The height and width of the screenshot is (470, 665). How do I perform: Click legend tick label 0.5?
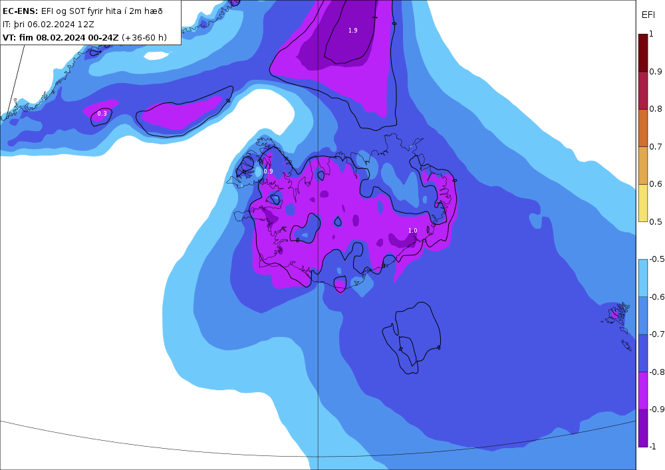656,221
